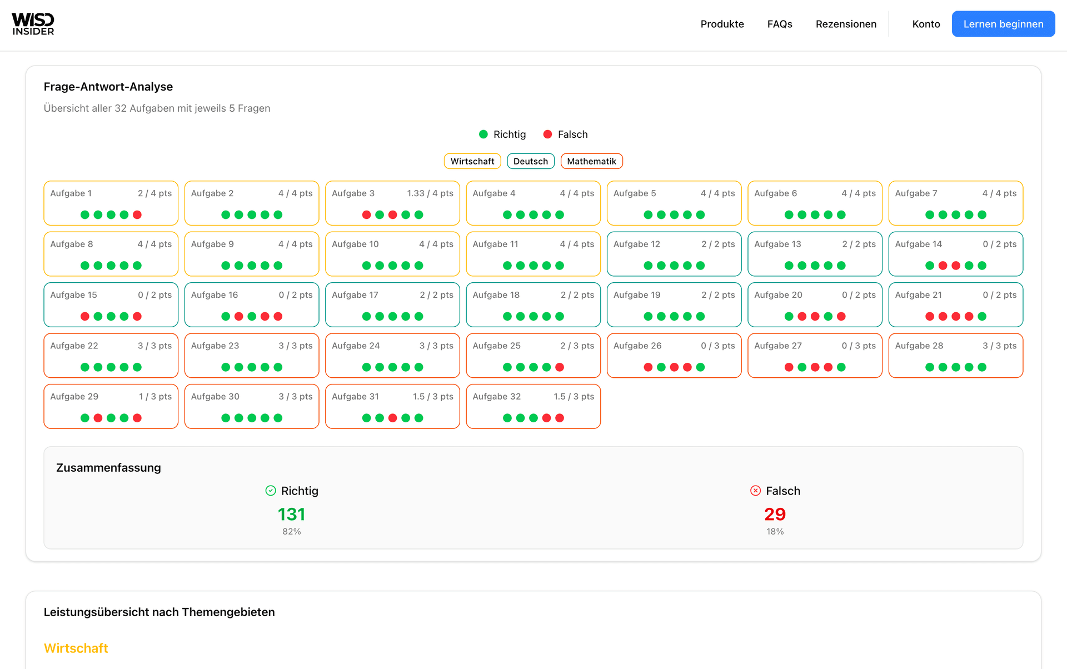Click the Aufgabe 18 label
The width and height of the screenshot is (1067, 669).
(x=496, y=295)
